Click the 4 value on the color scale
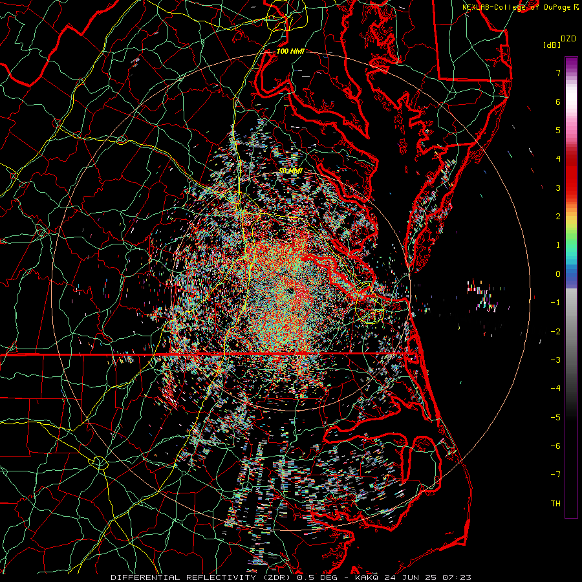The width and height of the screenshot is (582, 582). coord(558,159)
